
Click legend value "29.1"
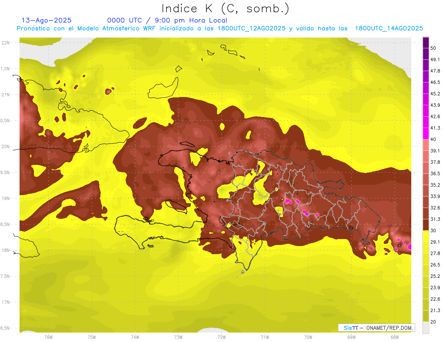pyautogui.click(x=435, y=242)
